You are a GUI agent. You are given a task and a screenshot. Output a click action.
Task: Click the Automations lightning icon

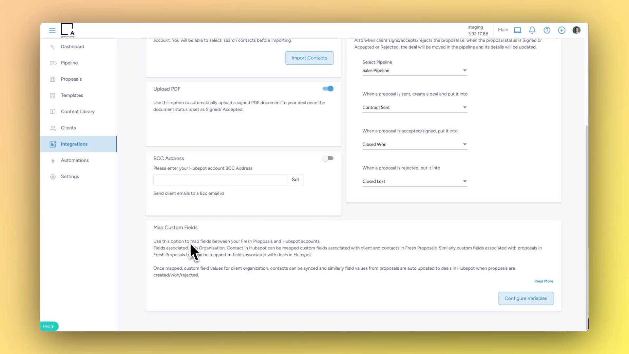(x=53, y=161)
